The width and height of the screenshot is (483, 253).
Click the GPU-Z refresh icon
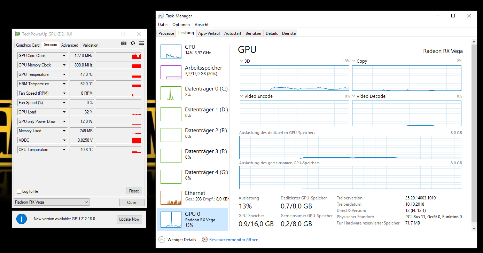(133, 43)
